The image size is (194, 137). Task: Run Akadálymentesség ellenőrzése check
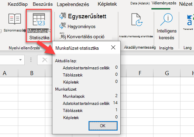[136, 25]
